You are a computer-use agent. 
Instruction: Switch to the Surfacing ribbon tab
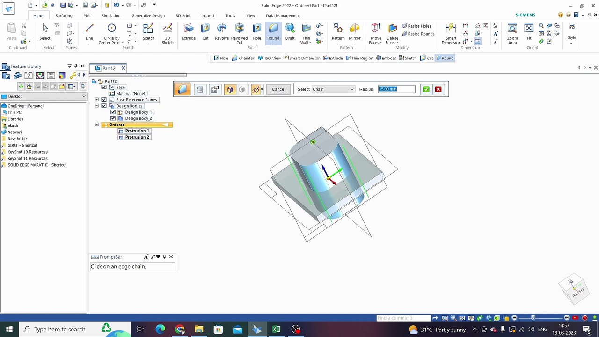pos(64,16)
